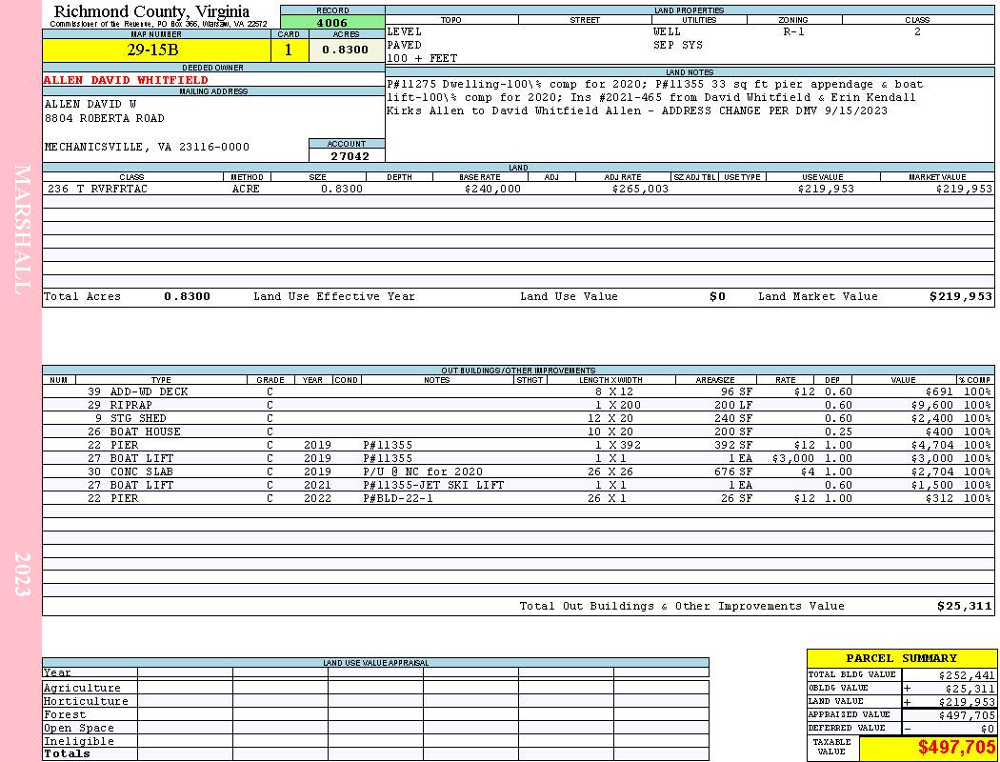Select Agriculture row label
The width and height of the screenshot is (1000, 762).
coord(82,688)
